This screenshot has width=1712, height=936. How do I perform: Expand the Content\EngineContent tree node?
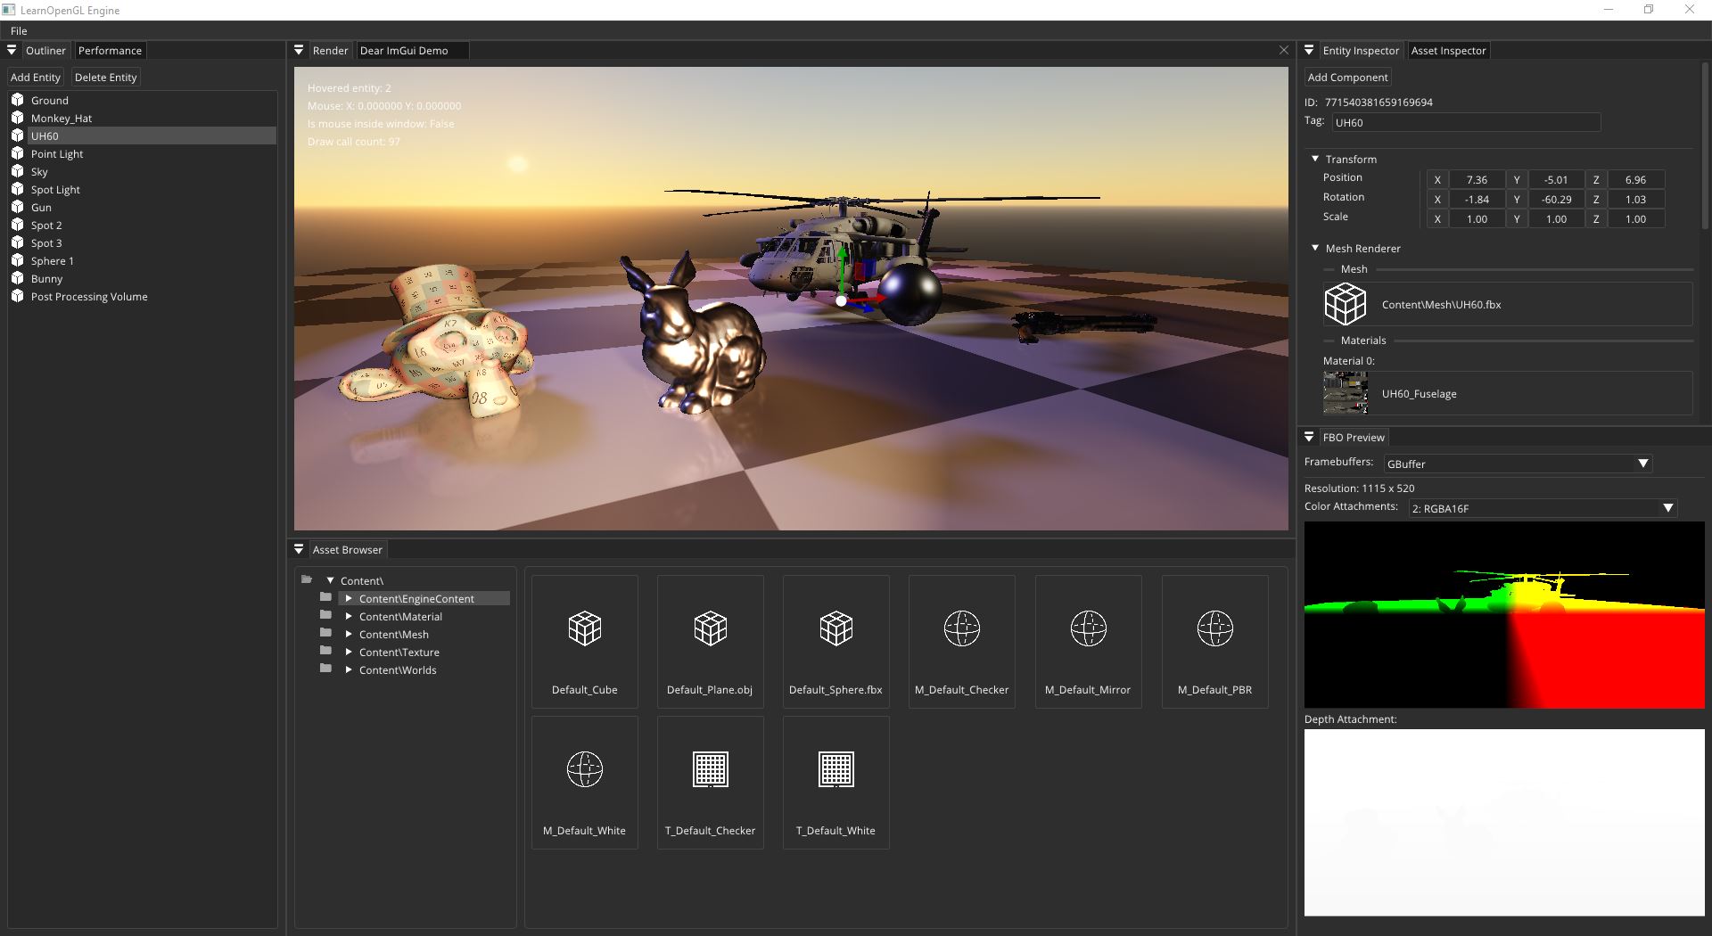[x=349, y=598]
